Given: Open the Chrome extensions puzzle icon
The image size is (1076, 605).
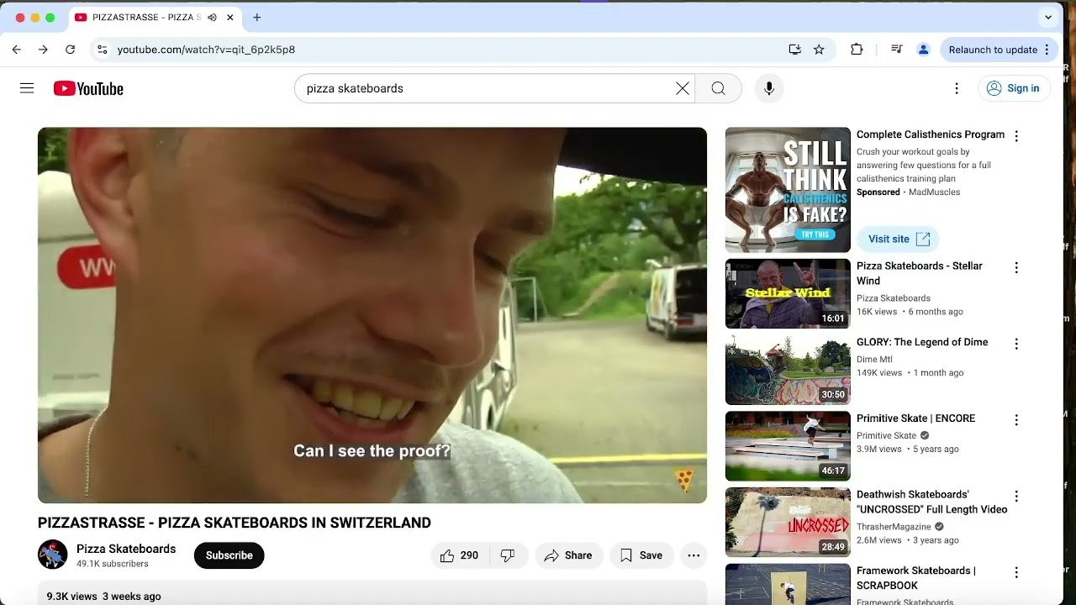Looking at the screenshot, I should tap(857, 50).
